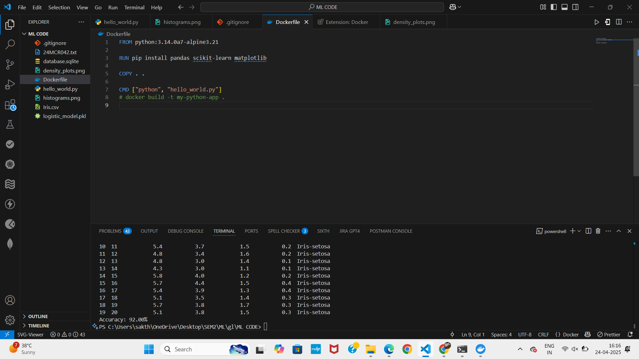Kill terminal with the trash icon
The image size is (639, 359).
pos(598,231)
